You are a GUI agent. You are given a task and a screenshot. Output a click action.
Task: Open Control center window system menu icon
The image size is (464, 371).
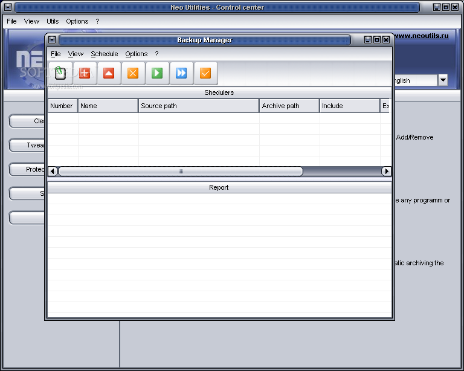(x=8, y=7)
